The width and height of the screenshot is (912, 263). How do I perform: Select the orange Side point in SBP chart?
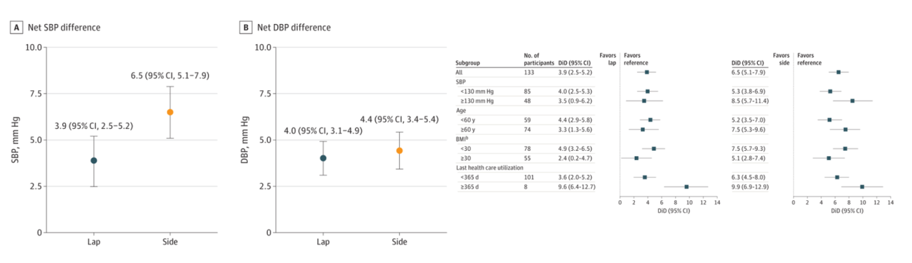[170, 112]
